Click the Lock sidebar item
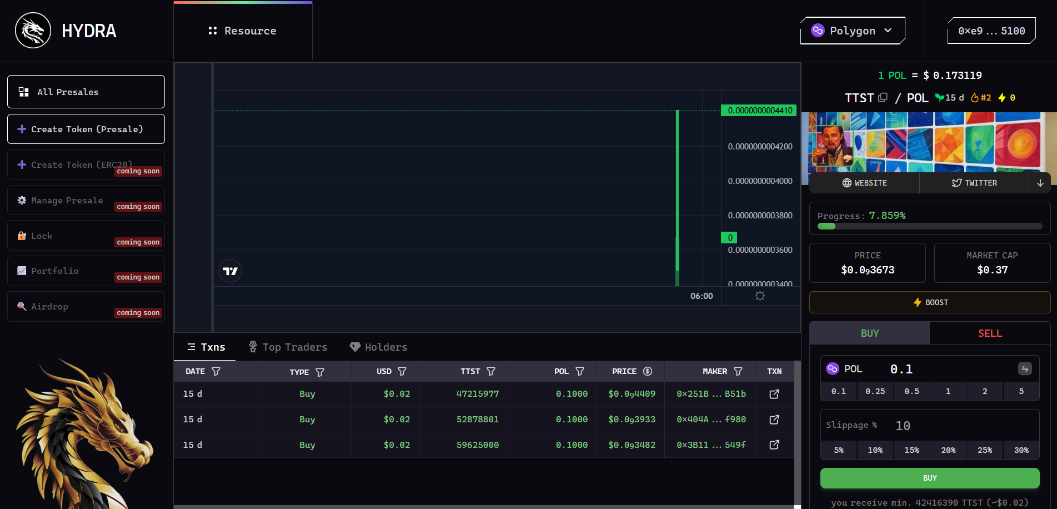Viewport: 1057px width, 509px height. [x=86, y=236]
